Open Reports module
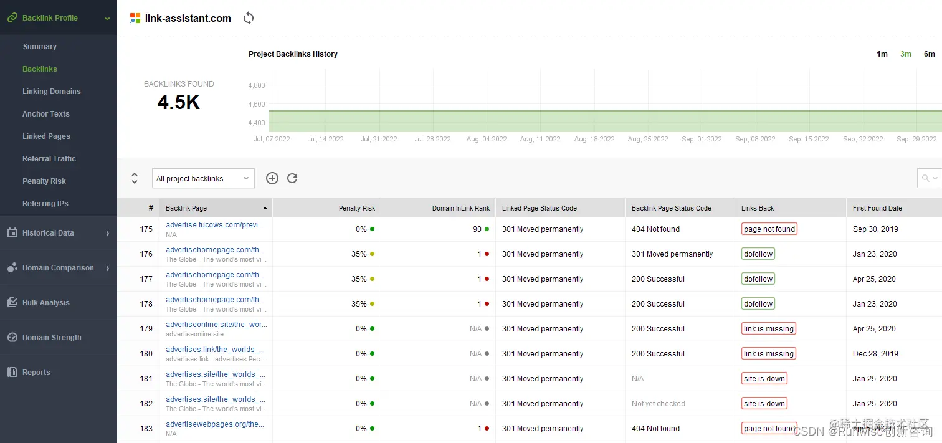 click(36, 373)
